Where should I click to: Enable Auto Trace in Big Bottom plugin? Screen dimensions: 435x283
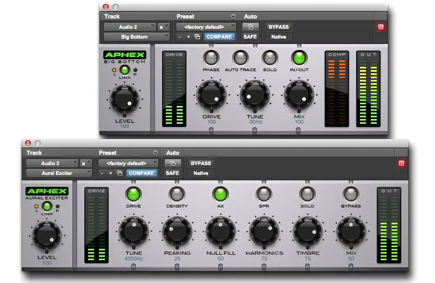[x=240, y=58]
